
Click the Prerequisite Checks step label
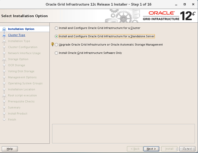coord(21,102)
